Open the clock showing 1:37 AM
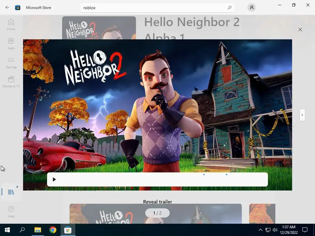Viewport: 315px width, 236px height. tap(289, 230)
